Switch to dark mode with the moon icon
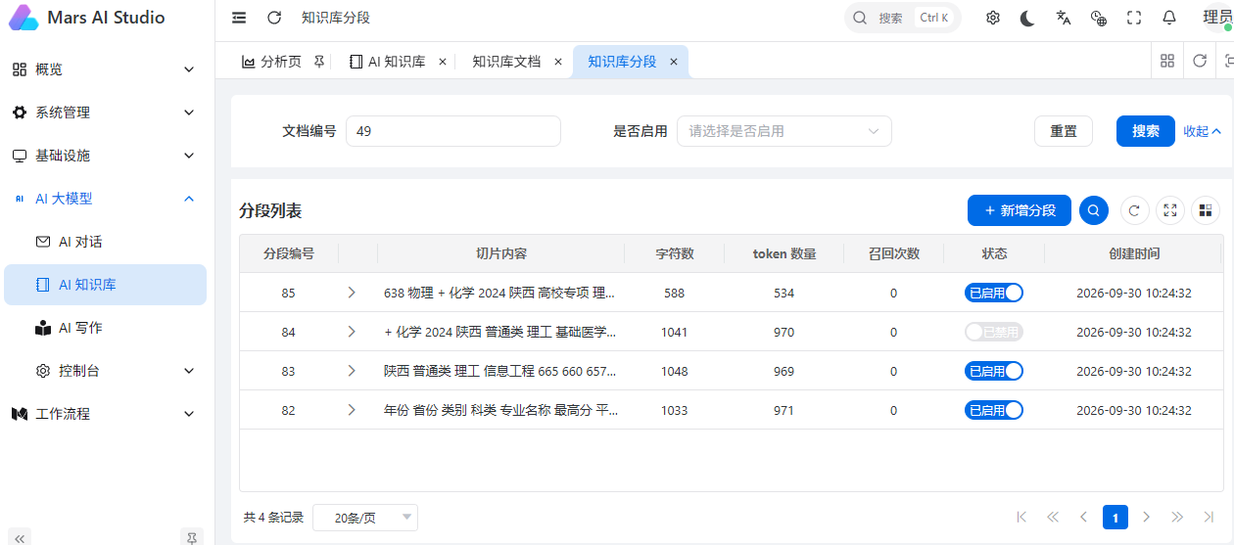This screenshot has height=545, width=1234. (1027, 18)
